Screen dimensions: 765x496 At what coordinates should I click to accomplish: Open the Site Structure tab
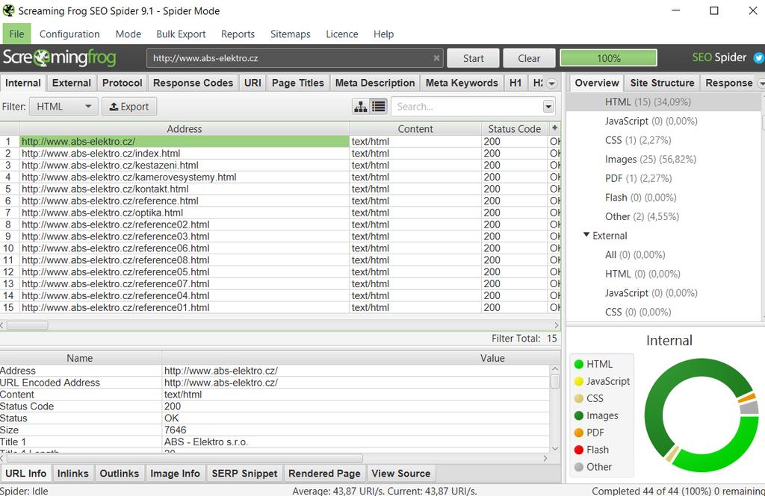(x=662, y=83)
